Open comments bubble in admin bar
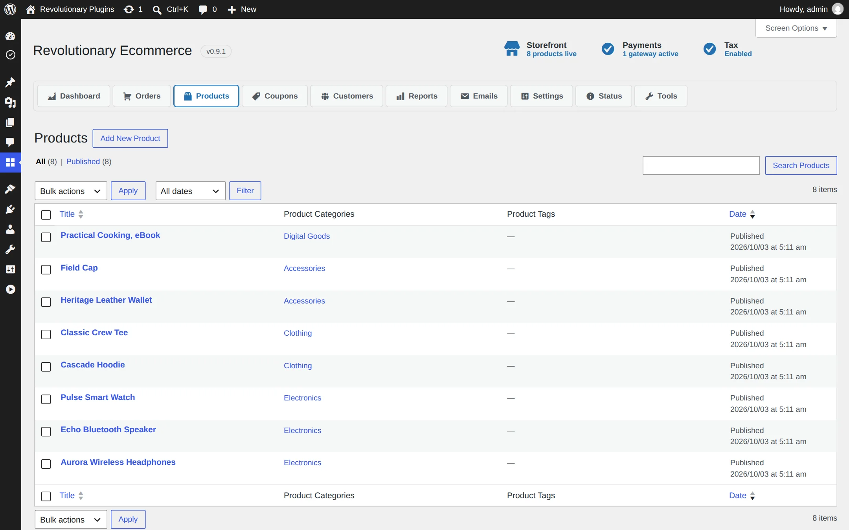The image size is (849, 530). click(x=203, y=9)
